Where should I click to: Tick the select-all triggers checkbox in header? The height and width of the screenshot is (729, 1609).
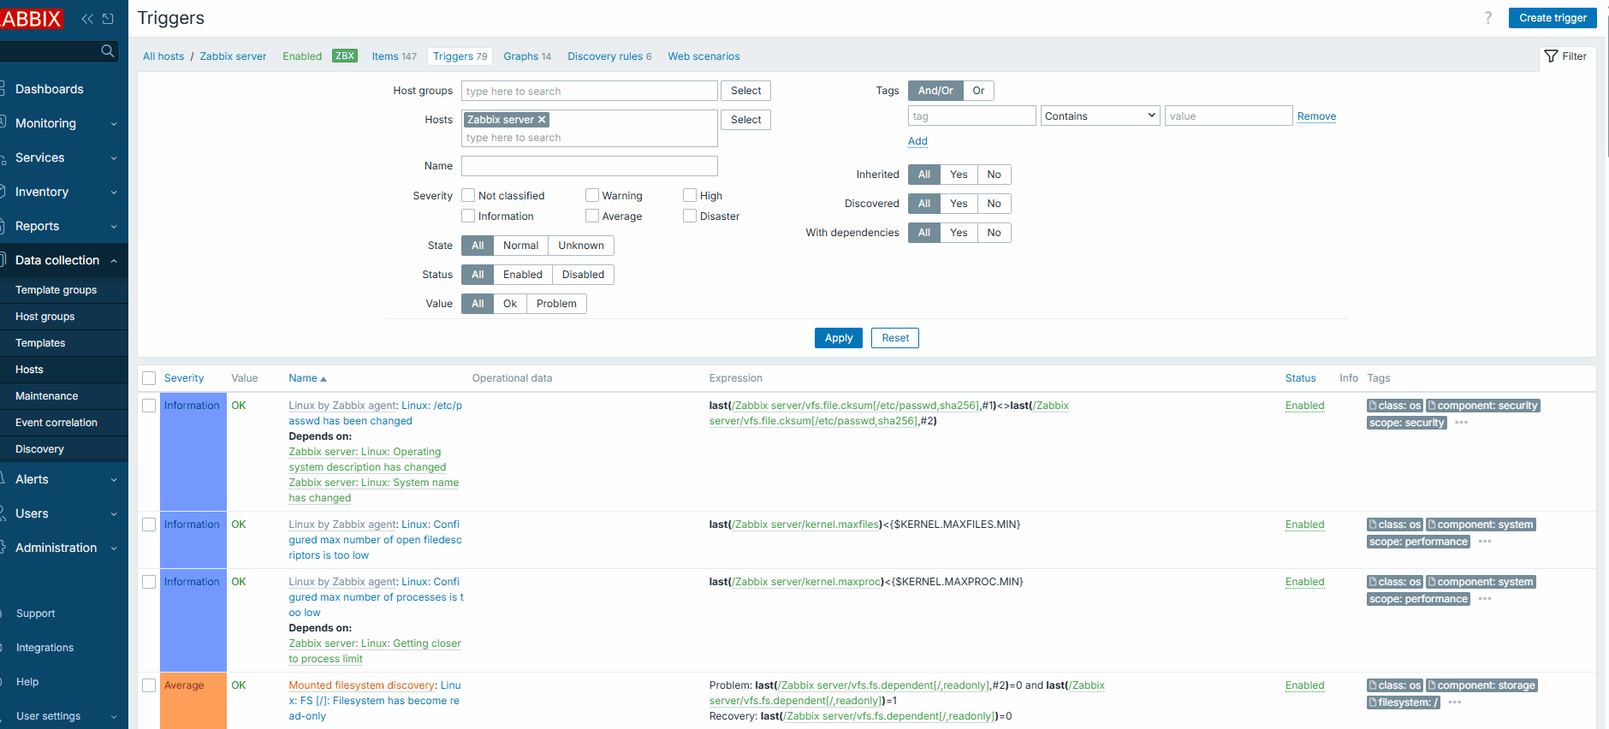150,378
